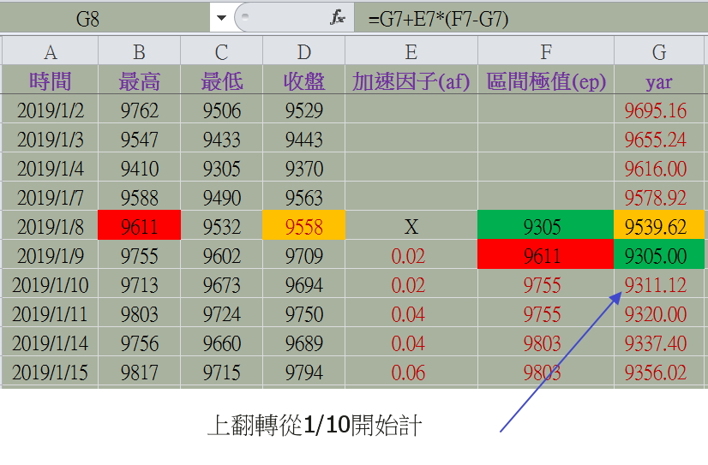708x465 pixels.
Task: Click the 加速因子(af) header cell
Action: [411, 80]
